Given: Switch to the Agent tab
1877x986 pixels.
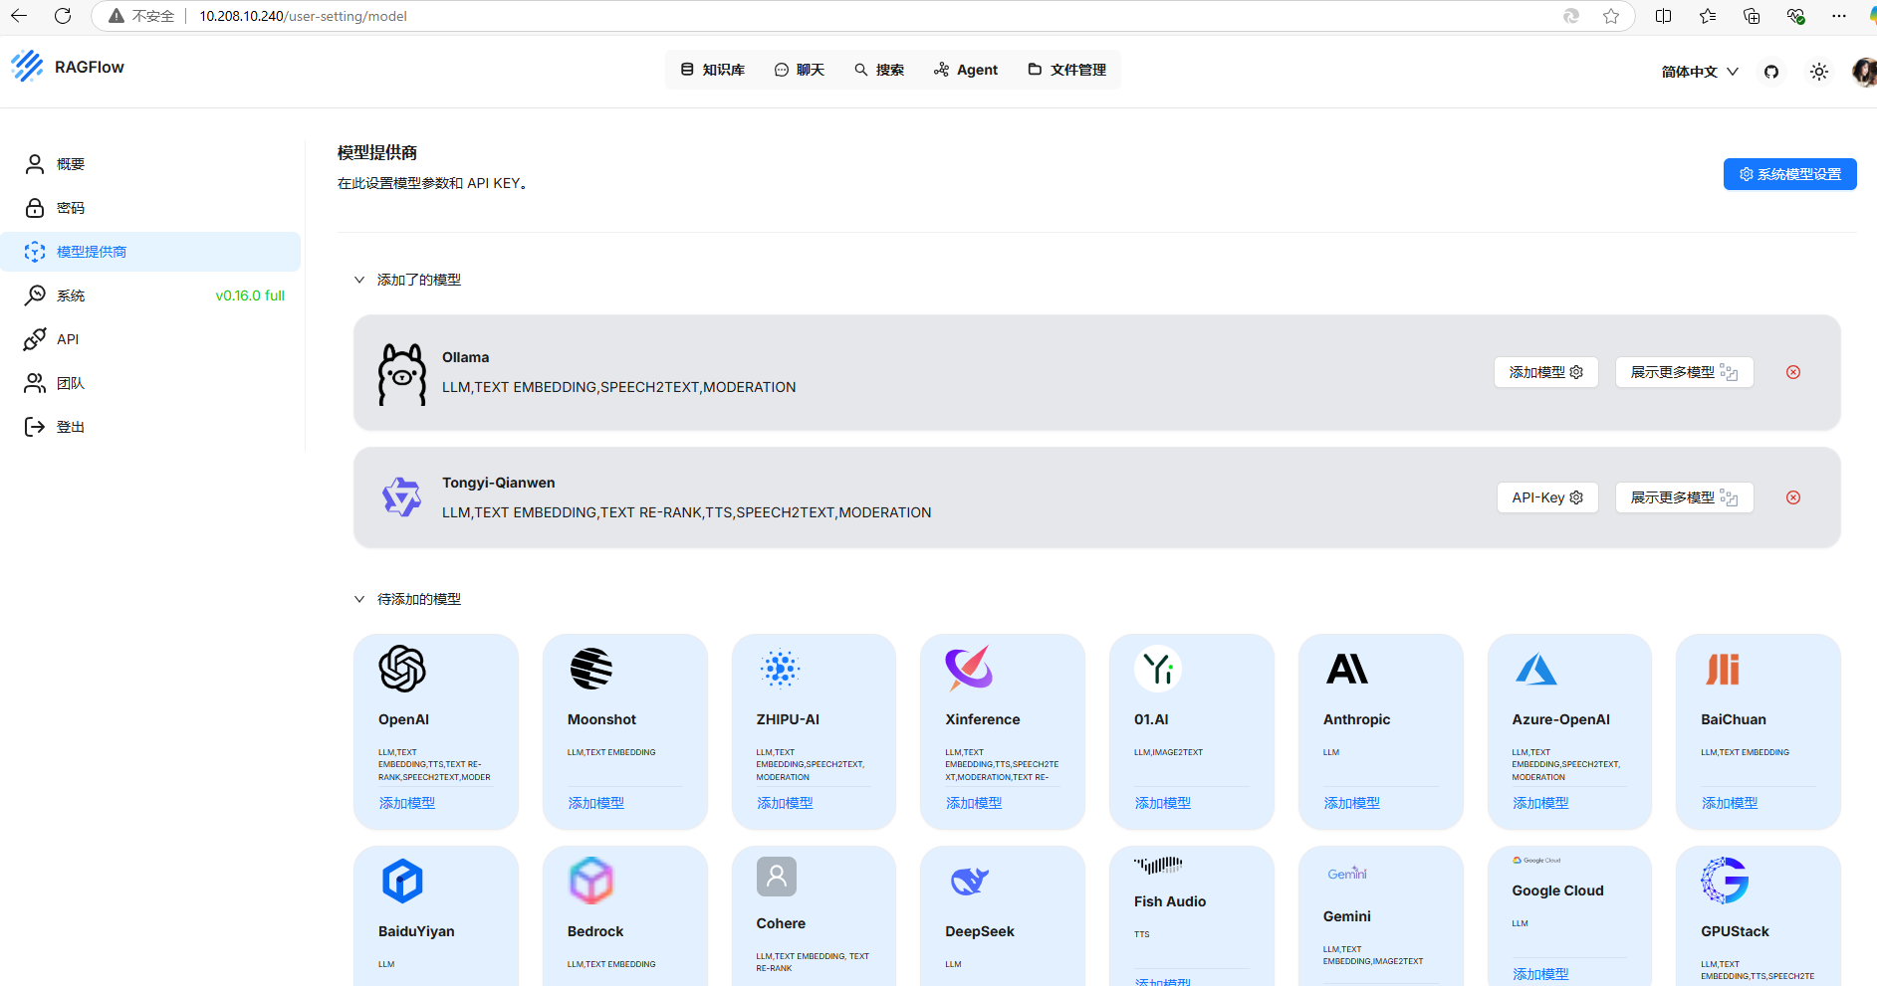Looking at the screenshot, I should [966, 70].
